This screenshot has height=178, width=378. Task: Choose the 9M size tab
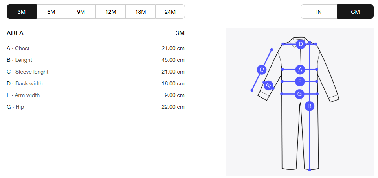pyautogui.click(x=81, y=11)
